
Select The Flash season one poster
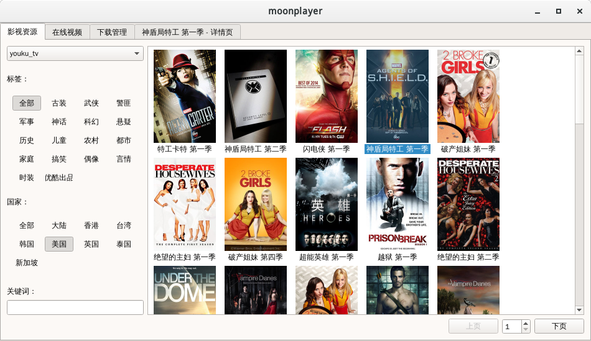click(x=327, y=96)
